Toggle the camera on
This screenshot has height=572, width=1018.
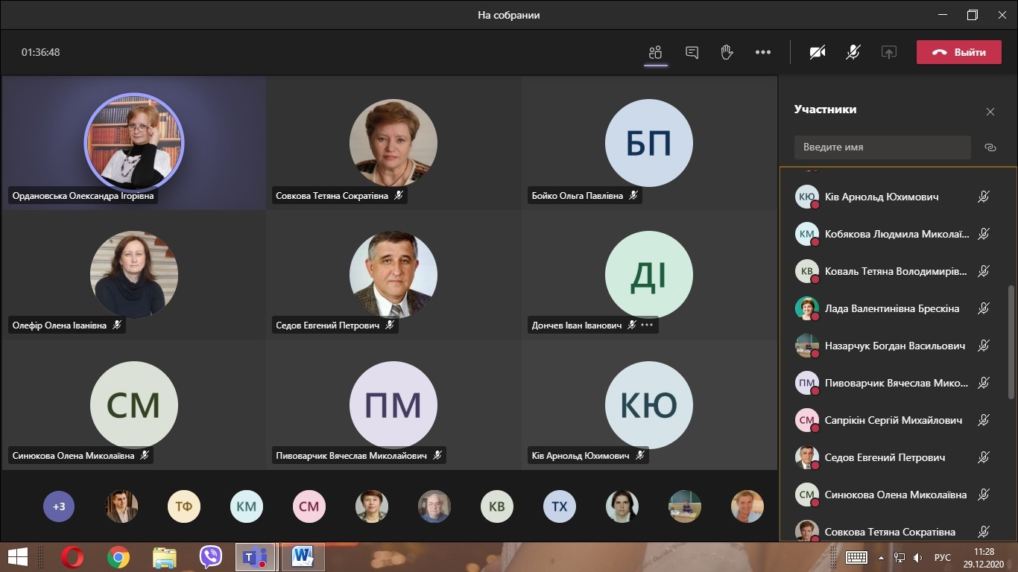coord(818,52)
